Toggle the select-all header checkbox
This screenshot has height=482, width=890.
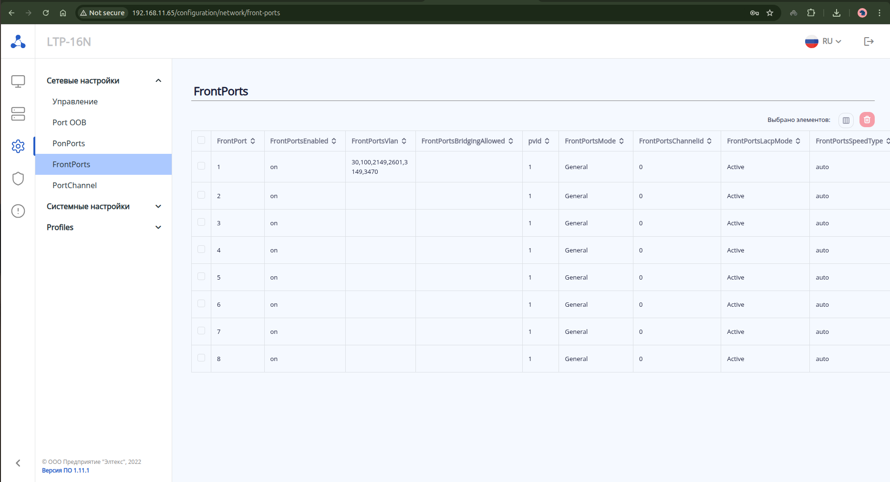pos(201,140)
